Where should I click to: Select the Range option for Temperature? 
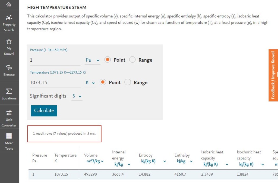click(128, 82)
